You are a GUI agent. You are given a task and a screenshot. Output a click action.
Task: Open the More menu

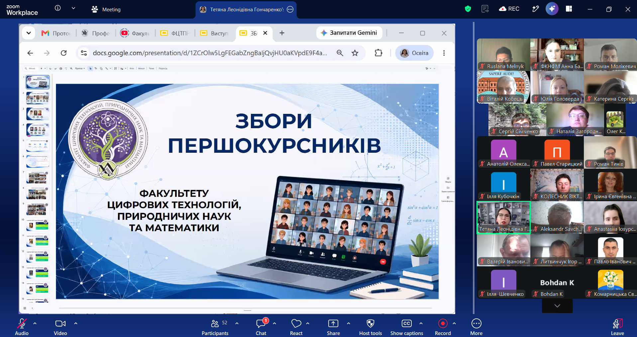[476, 327]
